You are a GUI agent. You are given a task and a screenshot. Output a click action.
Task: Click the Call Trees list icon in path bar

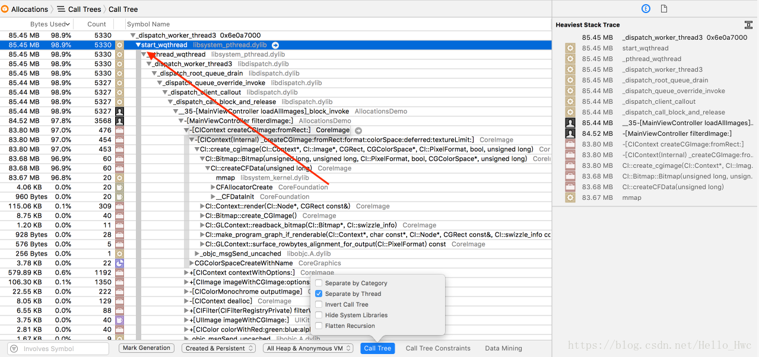tap(62, 9)
